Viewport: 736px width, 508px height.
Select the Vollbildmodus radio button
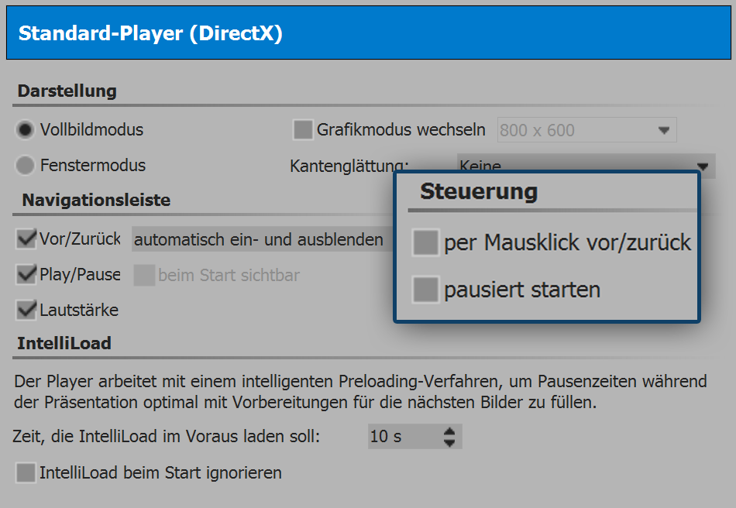tap(22, 130)
